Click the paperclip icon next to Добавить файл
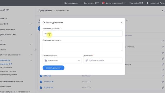 (x=87, y=60)
